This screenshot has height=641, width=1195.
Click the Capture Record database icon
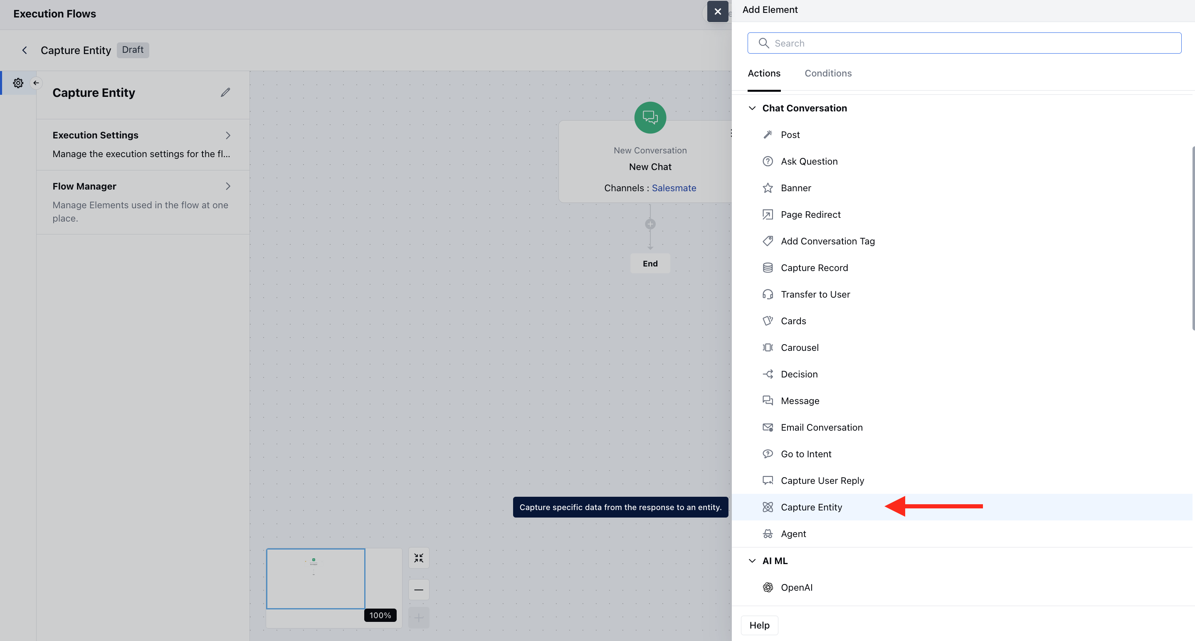(768, 268)
